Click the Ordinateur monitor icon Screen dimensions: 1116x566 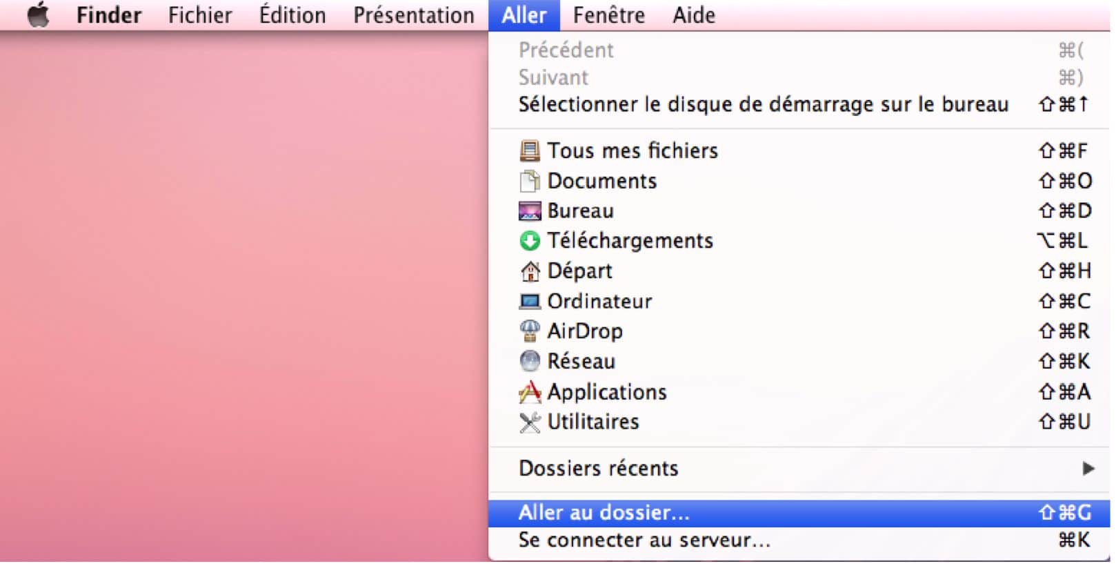[x=530, y=302]
